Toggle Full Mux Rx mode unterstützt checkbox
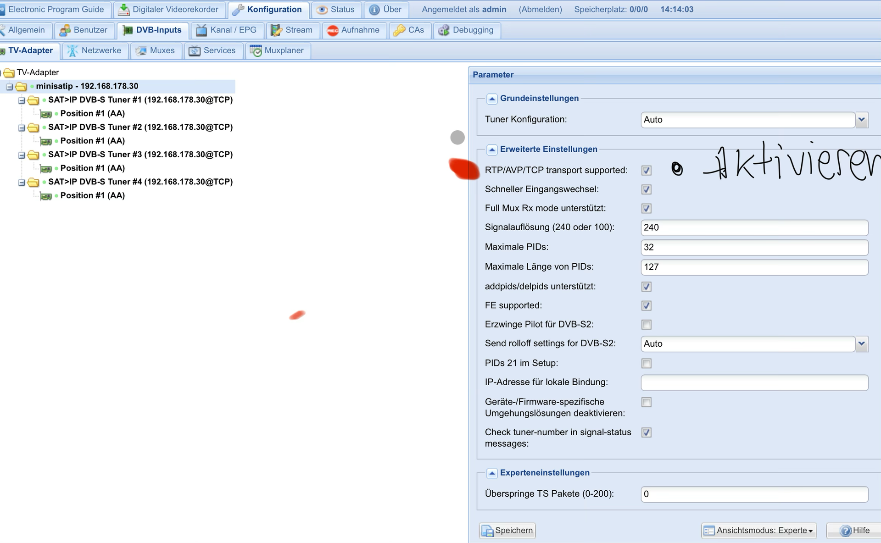 pyautogui.click(x=647, y=209)
